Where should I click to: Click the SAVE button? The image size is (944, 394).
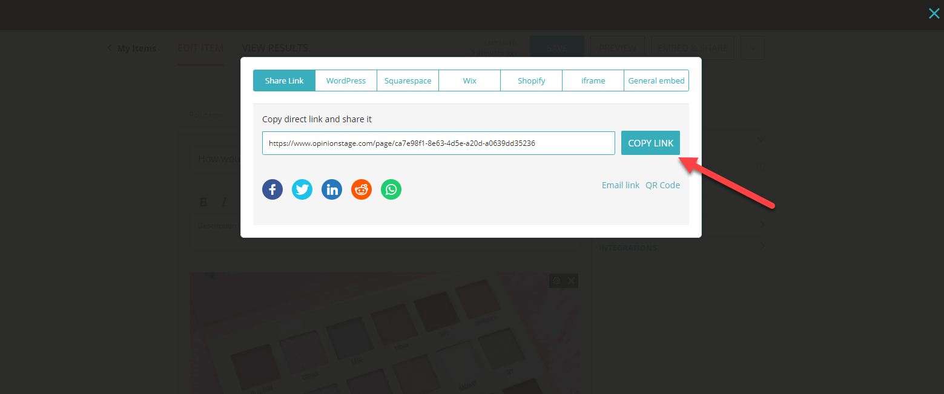point(557,48)
